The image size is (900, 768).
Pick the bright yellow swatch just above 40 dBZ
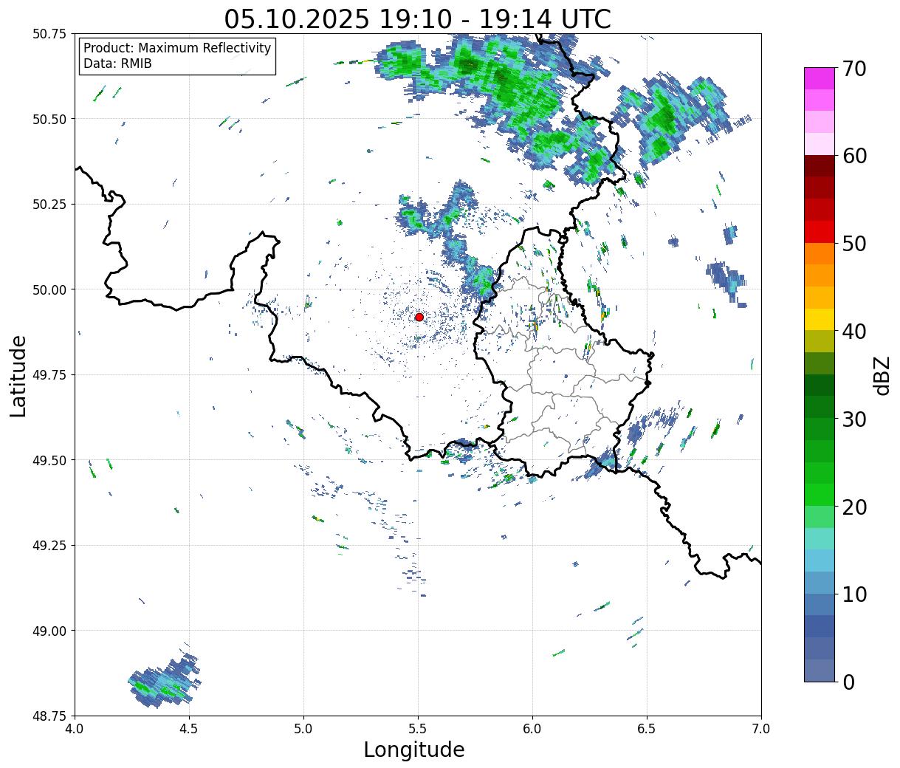[820, 320]
